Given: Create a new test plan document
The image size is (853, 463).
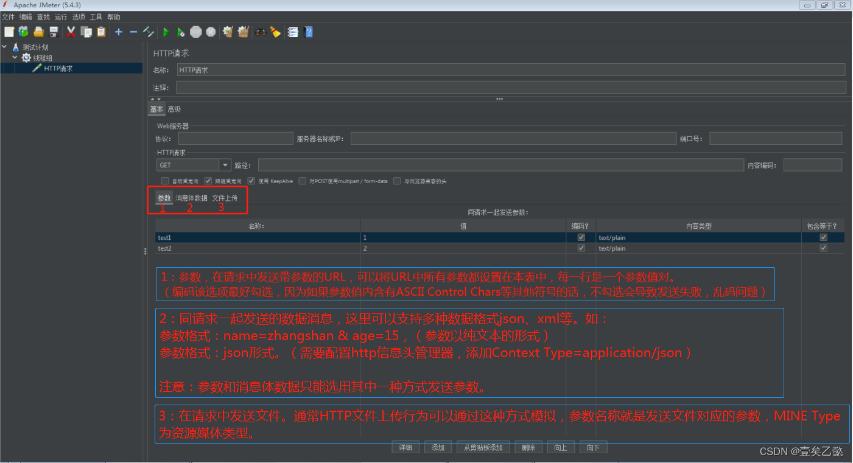Looking at the screenshot, I should [9, 32].
